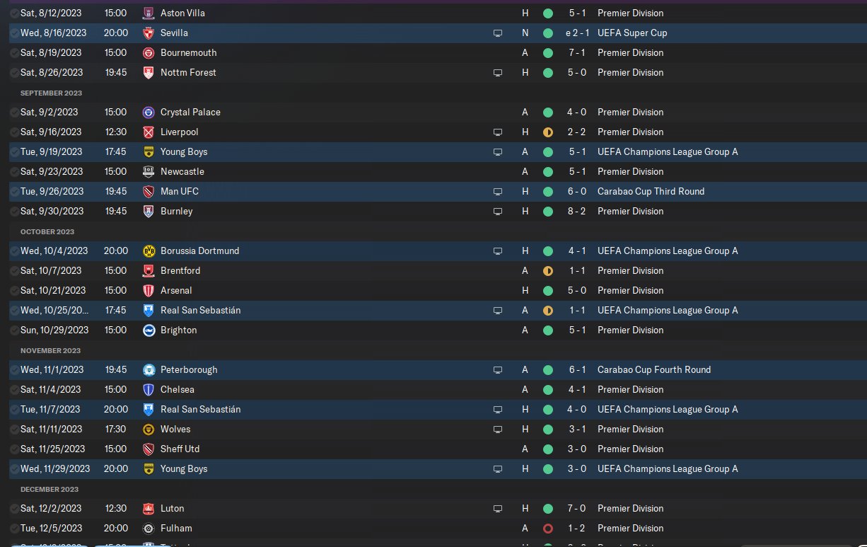Open the Bournemouth club name link
This screenshot has height=547, width=867.
point(189,52)
